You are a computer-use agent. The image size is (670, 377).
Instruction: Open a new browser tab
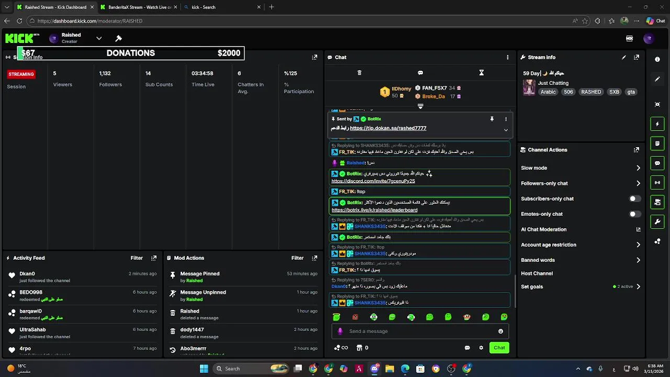point(271,7)
